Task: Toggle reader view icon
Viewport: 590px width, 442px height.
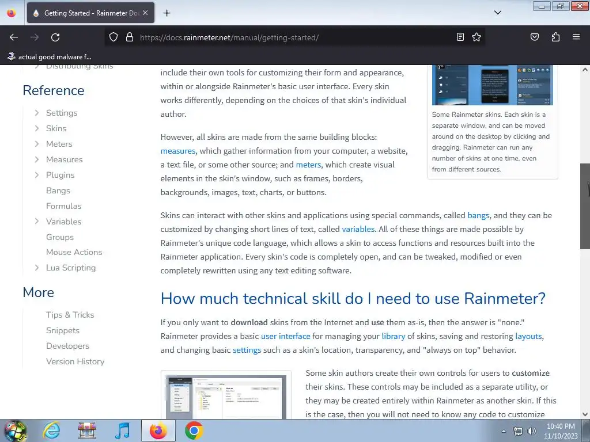Action: click(460, 37)
